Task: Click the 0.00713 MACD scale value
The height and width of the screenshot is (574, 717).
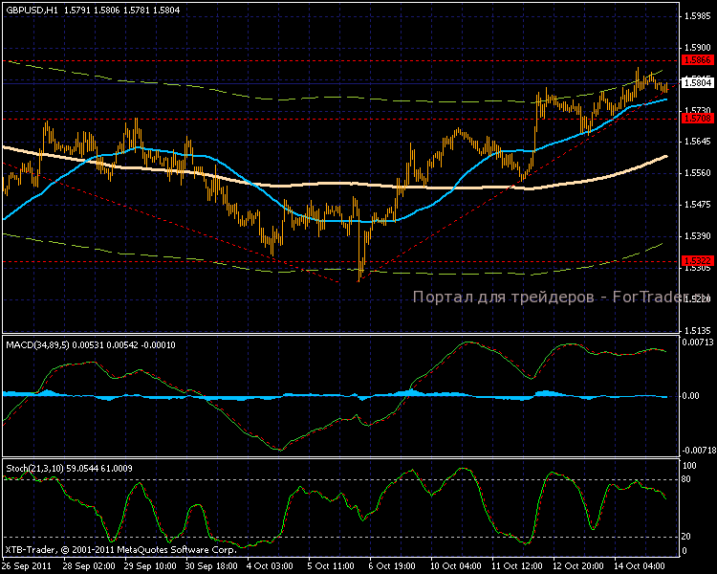Action: click(697, 342)
